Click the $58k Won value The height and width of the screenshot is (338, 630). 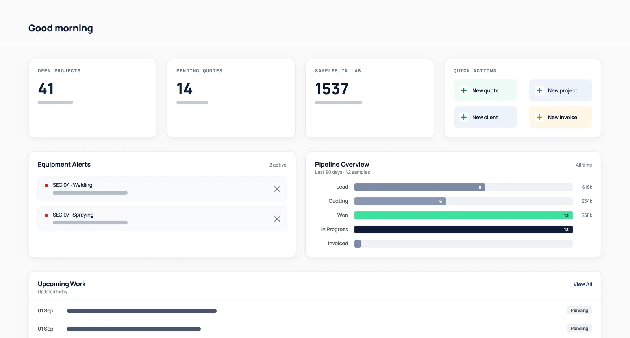point(587,215)
